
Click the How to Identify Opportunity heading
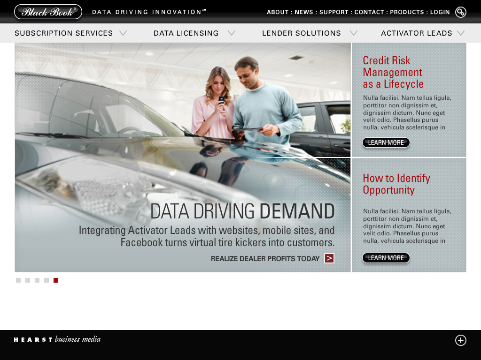pyautogui.click(x=396, y=184)
